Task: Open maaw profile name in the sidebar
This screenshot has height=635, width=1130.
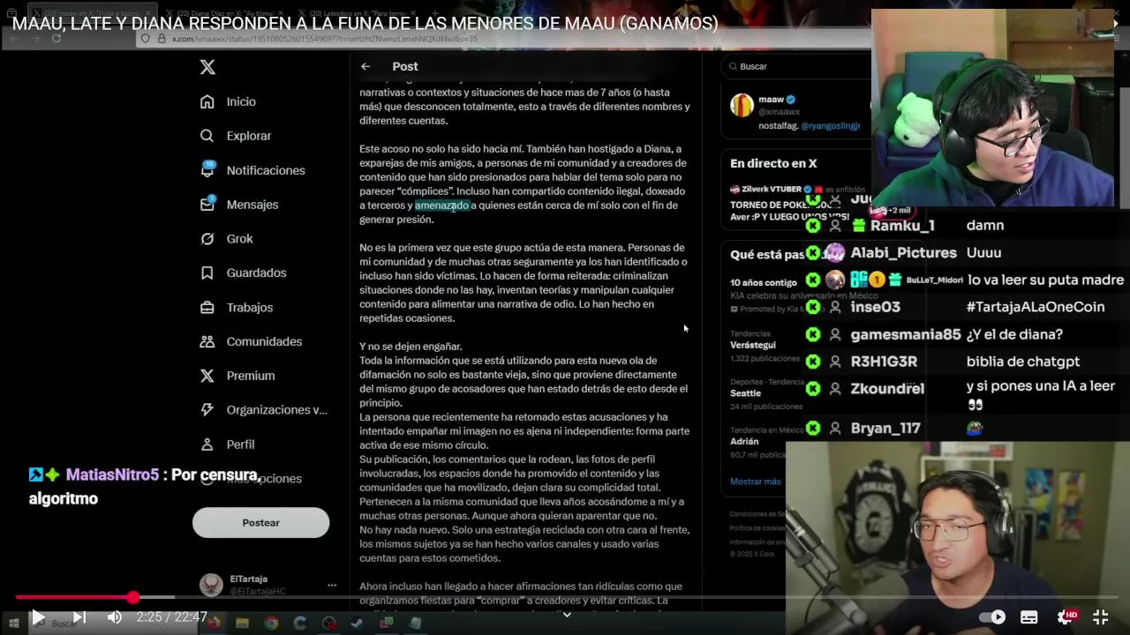Action: 771,100
